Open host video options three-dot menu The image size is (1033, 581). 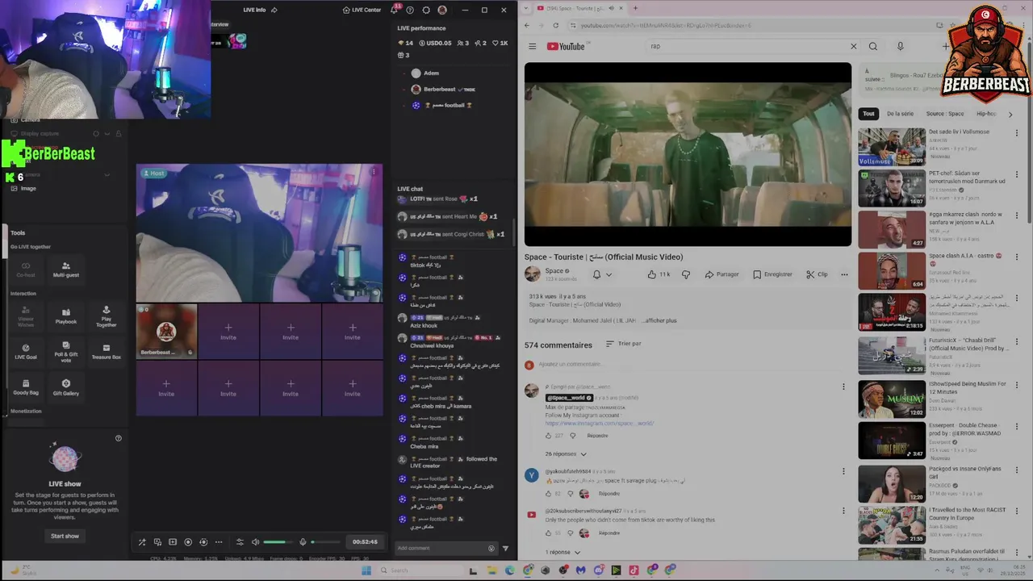pyautogui.click(x=373, y=172)
